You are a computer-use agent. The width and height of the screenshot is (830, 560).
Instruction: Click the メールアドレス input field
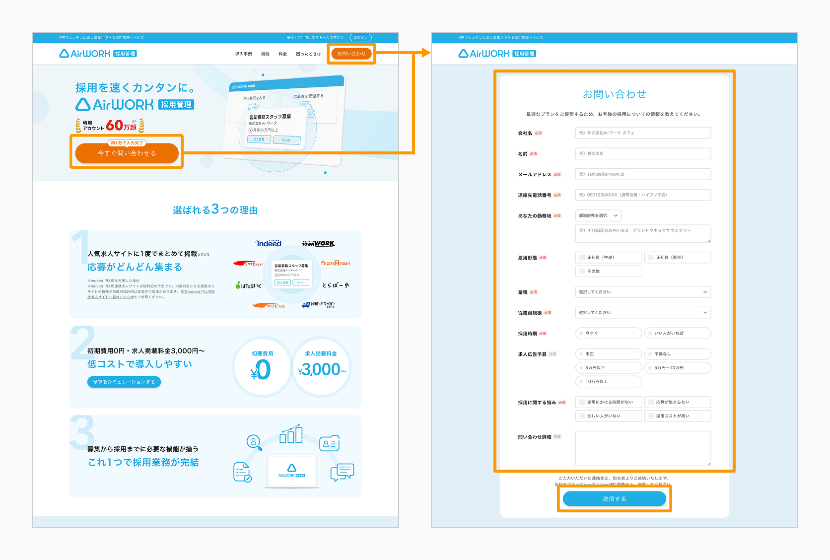643,174
